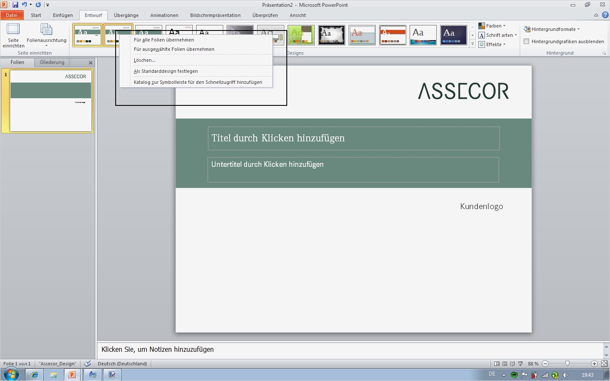610x381 pixels.
Task: Expand the full designs gallery with the More arrow
Action: tap(473, 44)
